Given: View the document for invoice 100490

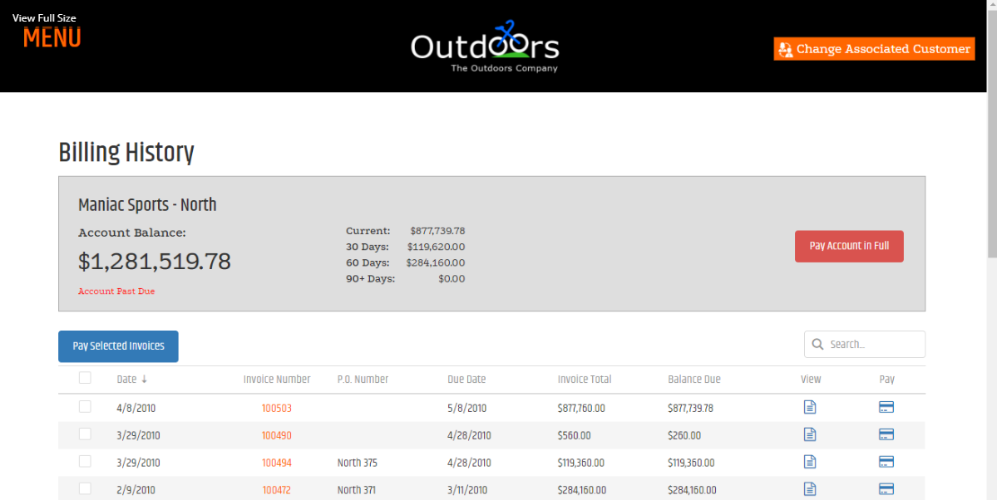Looking at the screenshot, I should coord(810,434).
